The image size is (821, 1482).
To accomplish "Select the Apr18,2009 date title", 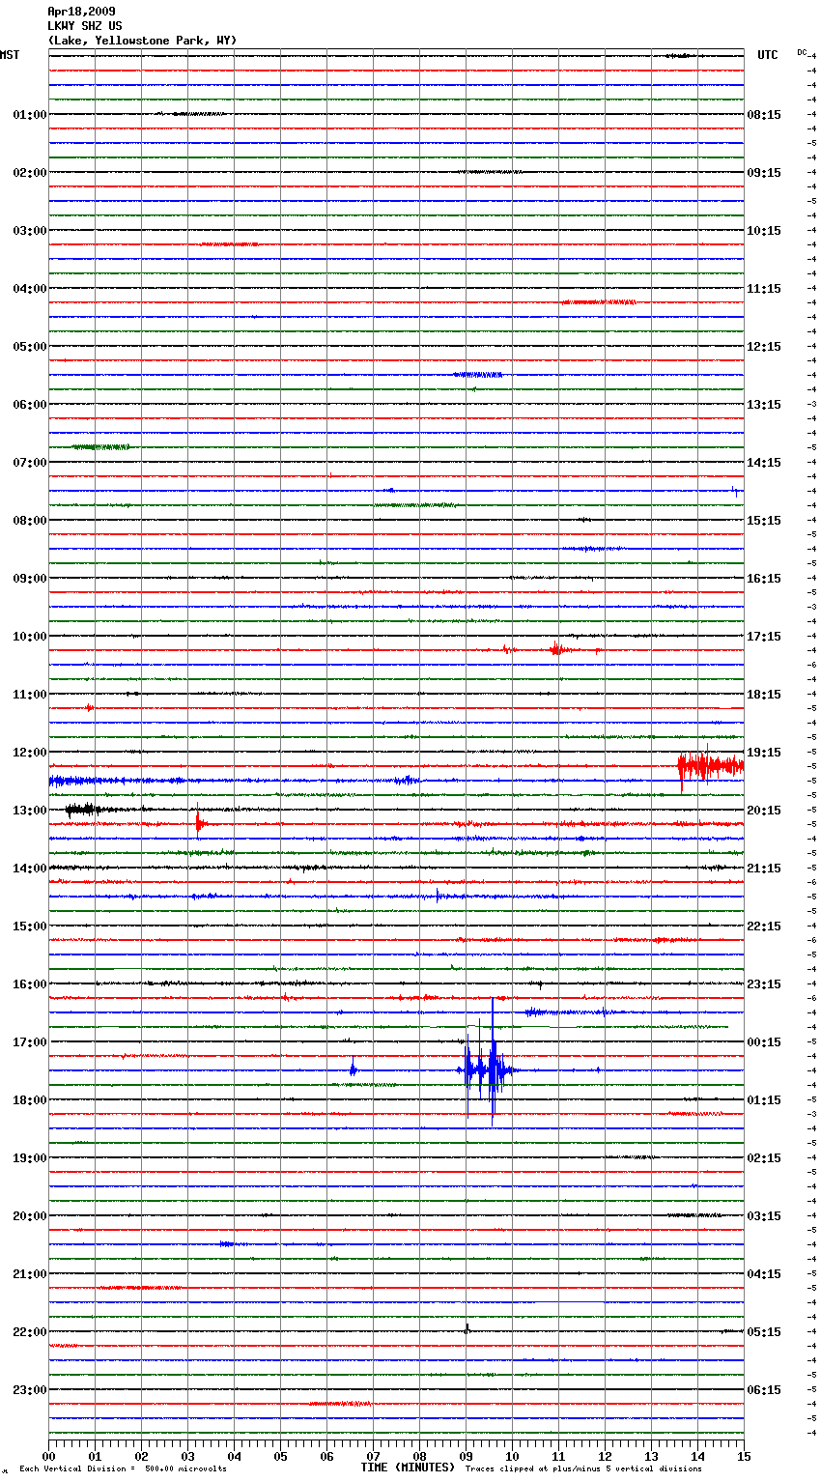I will (x=81, y=12).
